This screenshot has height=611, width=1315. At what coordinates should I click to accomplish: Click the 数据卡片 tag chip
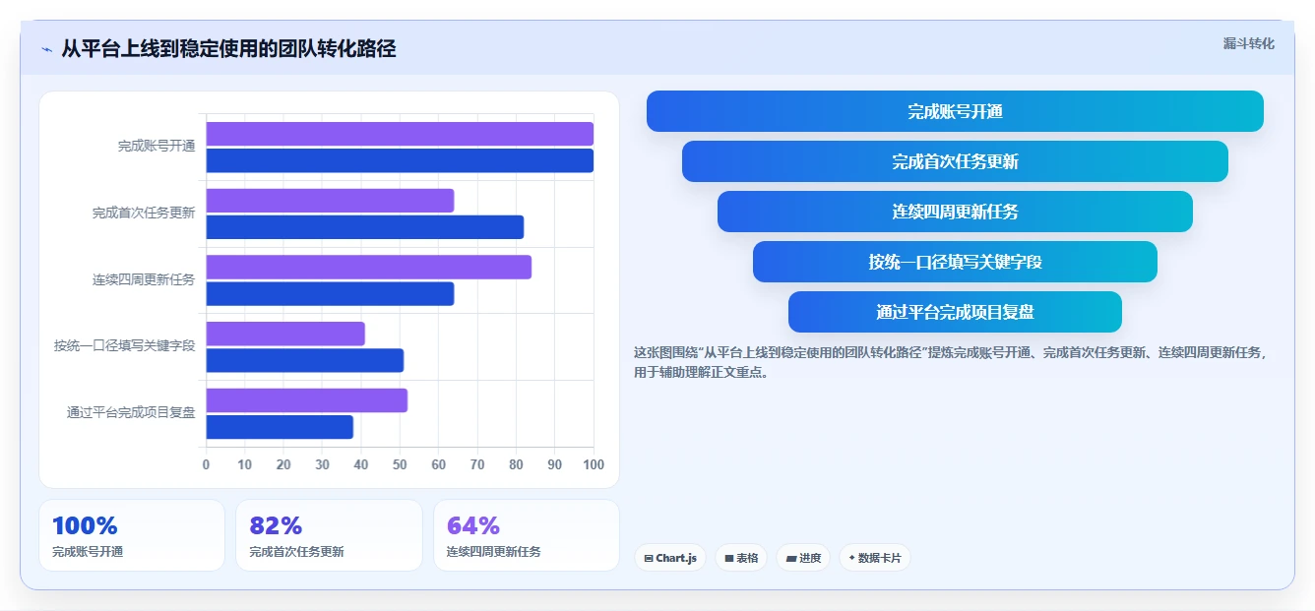pos(875,558)
